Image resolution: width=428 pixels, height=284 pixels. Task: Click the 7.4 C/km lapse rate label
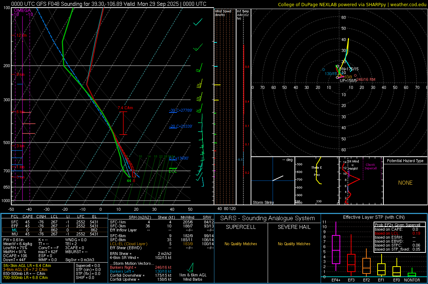(x=125, y=108)
